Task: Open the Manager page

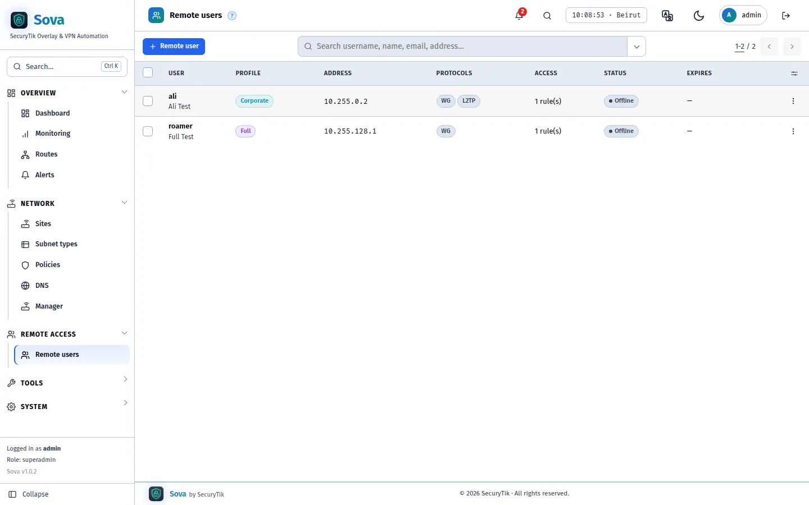Action: (72, 306)
